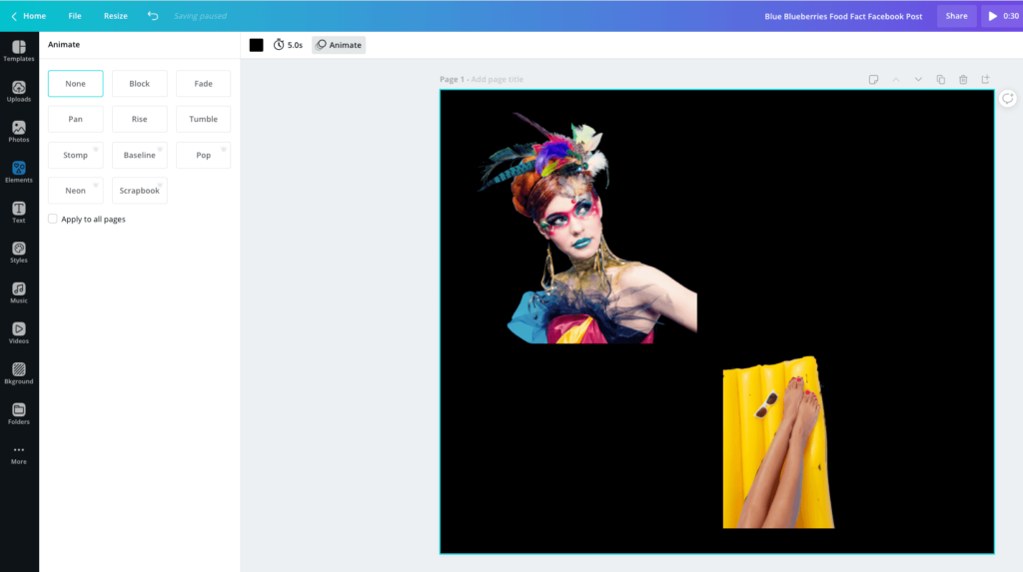Open the Uploads panel icon

[19, 91]
